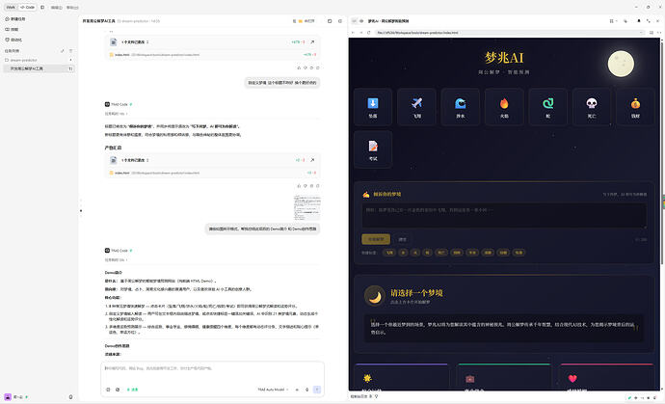Click the filter icon beside task list header
This screenshot has height=404, width=665.
click(70, 51)
